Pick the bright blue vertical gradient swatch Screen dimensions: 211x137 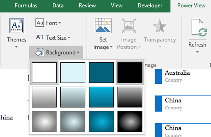pyautogui.click(x=101, y=97)
